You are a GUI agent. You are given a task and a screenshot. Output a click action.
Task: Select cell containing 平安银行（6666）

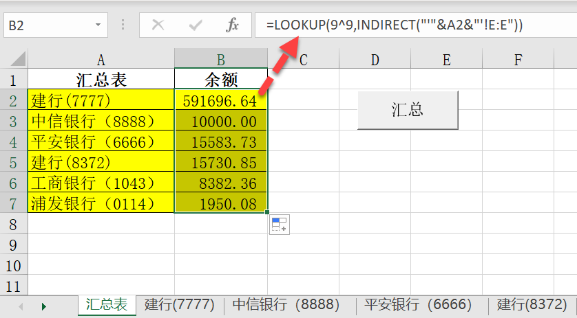click(101, 141)
